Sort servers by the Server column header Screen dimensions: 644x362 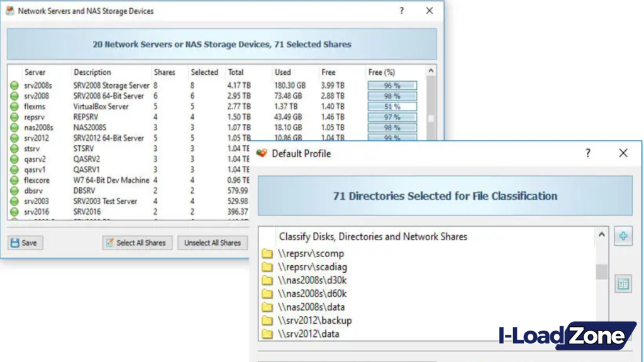(x=36, y=72)
